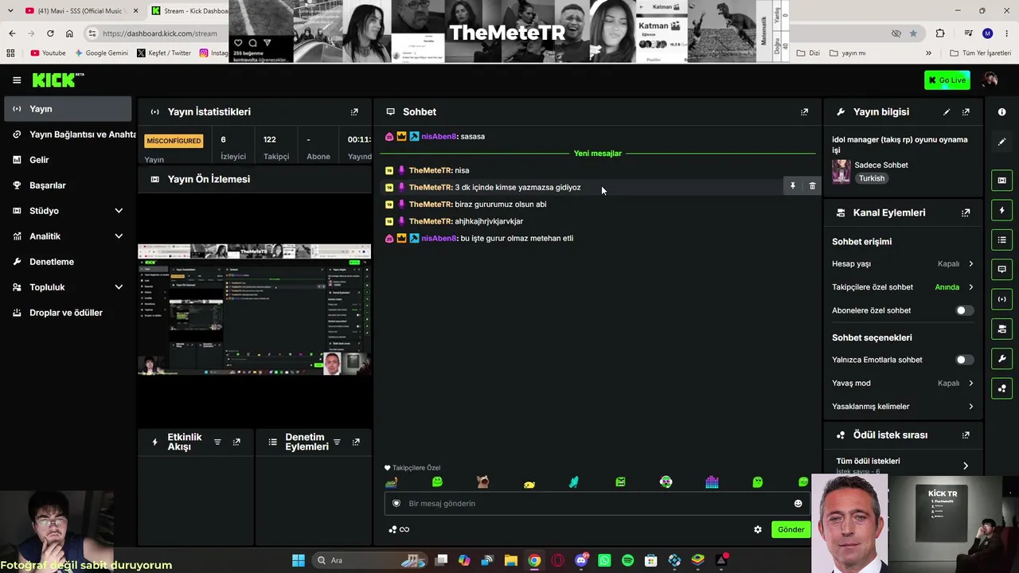Toggle Yalnızca Emotlarla sohbet switch
This screenshot has width=1019, height=573.
(x=964, y=360)
